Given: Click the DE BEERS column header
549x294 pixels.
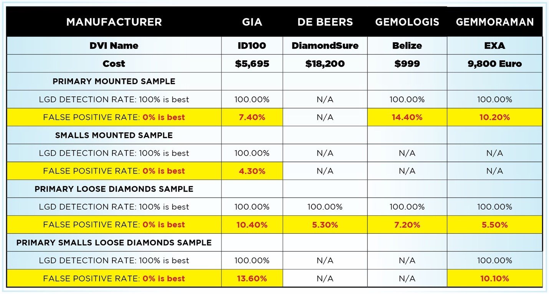Looking at the screenshot, I should tap(325, 22).
